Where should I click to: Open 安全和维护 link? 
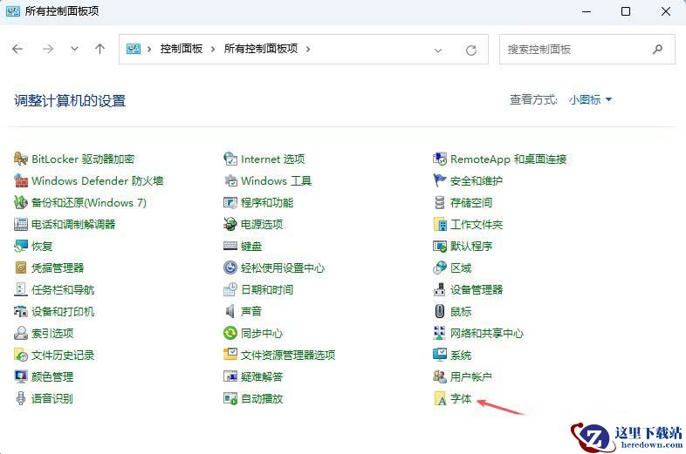pyautogui.click(x=476, y=181)
